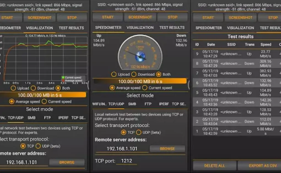Tap START on the speedometer screen
Image resolution: width=281 pixels, height=173 pixels.
click(x=108, y=17)
